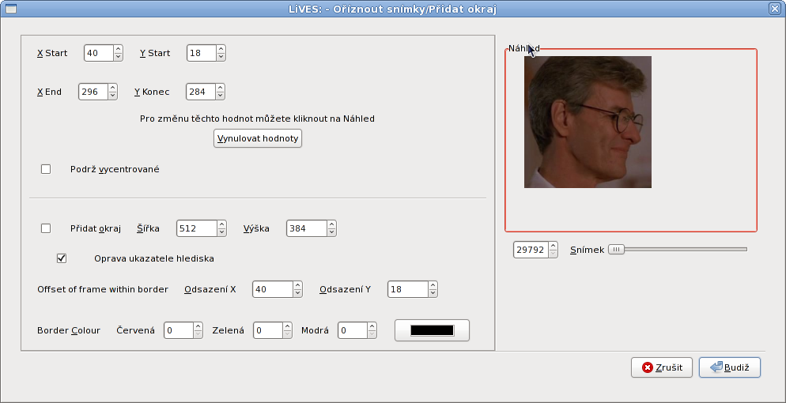Decrease the Y Start value
786x403 pixels.
pos(221,58)
